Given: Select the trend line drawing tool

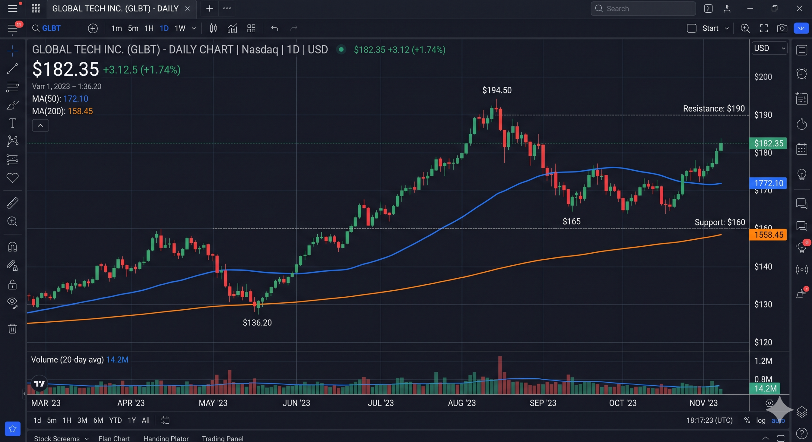Looking at the screenshot, I should (x=12, y=68).
